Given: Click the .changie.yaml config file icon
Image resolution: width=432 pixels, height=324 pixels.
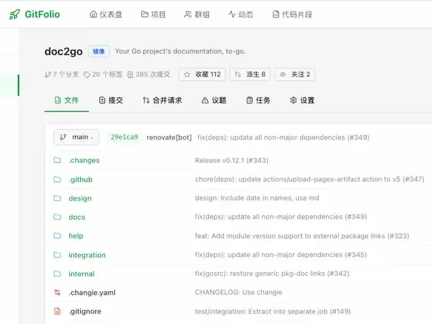Looking at the screenshot, I should pos(57,293).
